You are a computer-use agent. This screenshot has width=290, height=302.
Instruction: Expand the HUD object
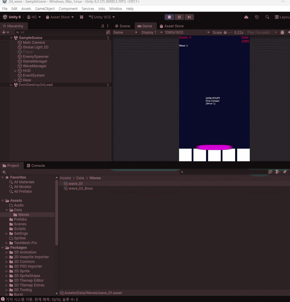click(x=15, y=71)
